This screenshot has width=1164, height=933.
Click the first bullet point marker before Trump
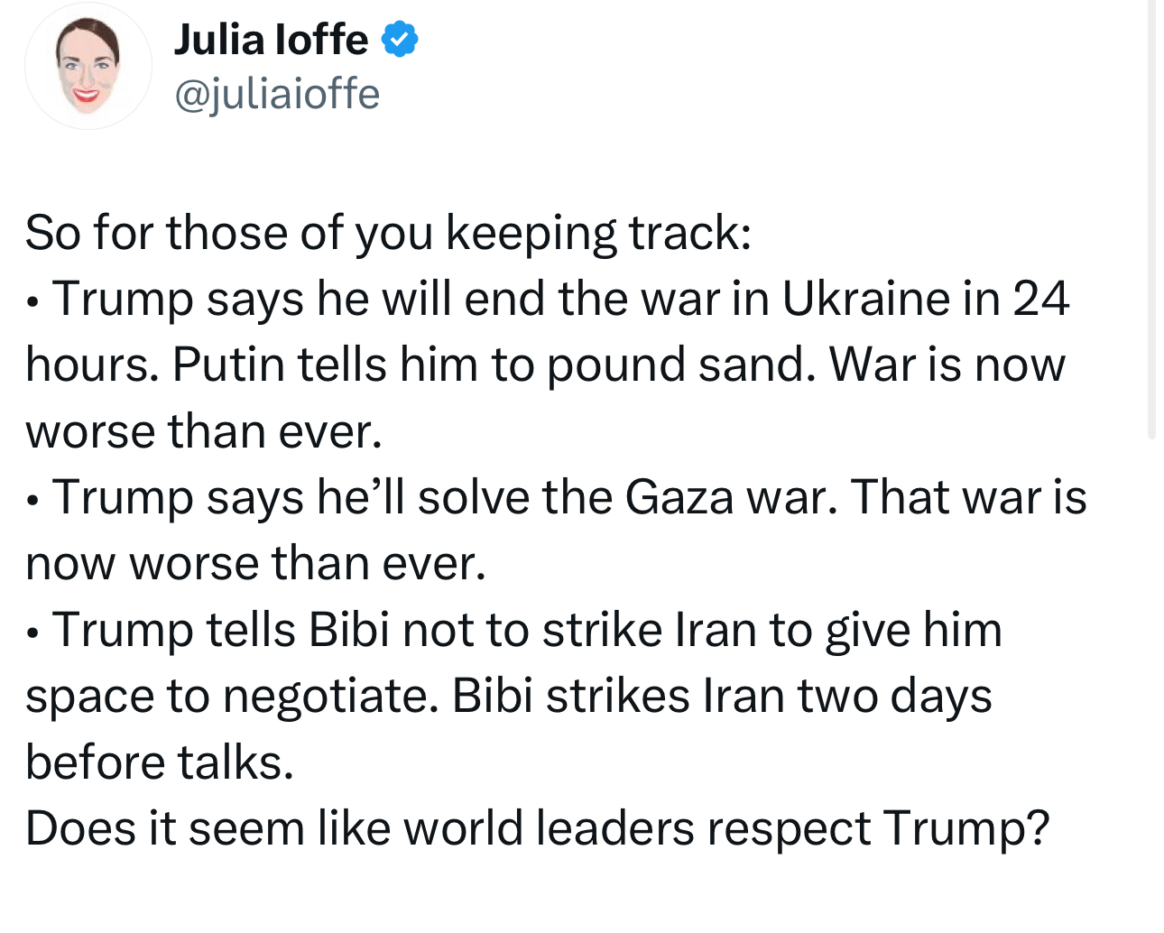33,302
